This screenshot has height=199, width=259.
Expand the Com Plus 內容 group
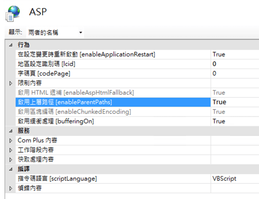11,140
